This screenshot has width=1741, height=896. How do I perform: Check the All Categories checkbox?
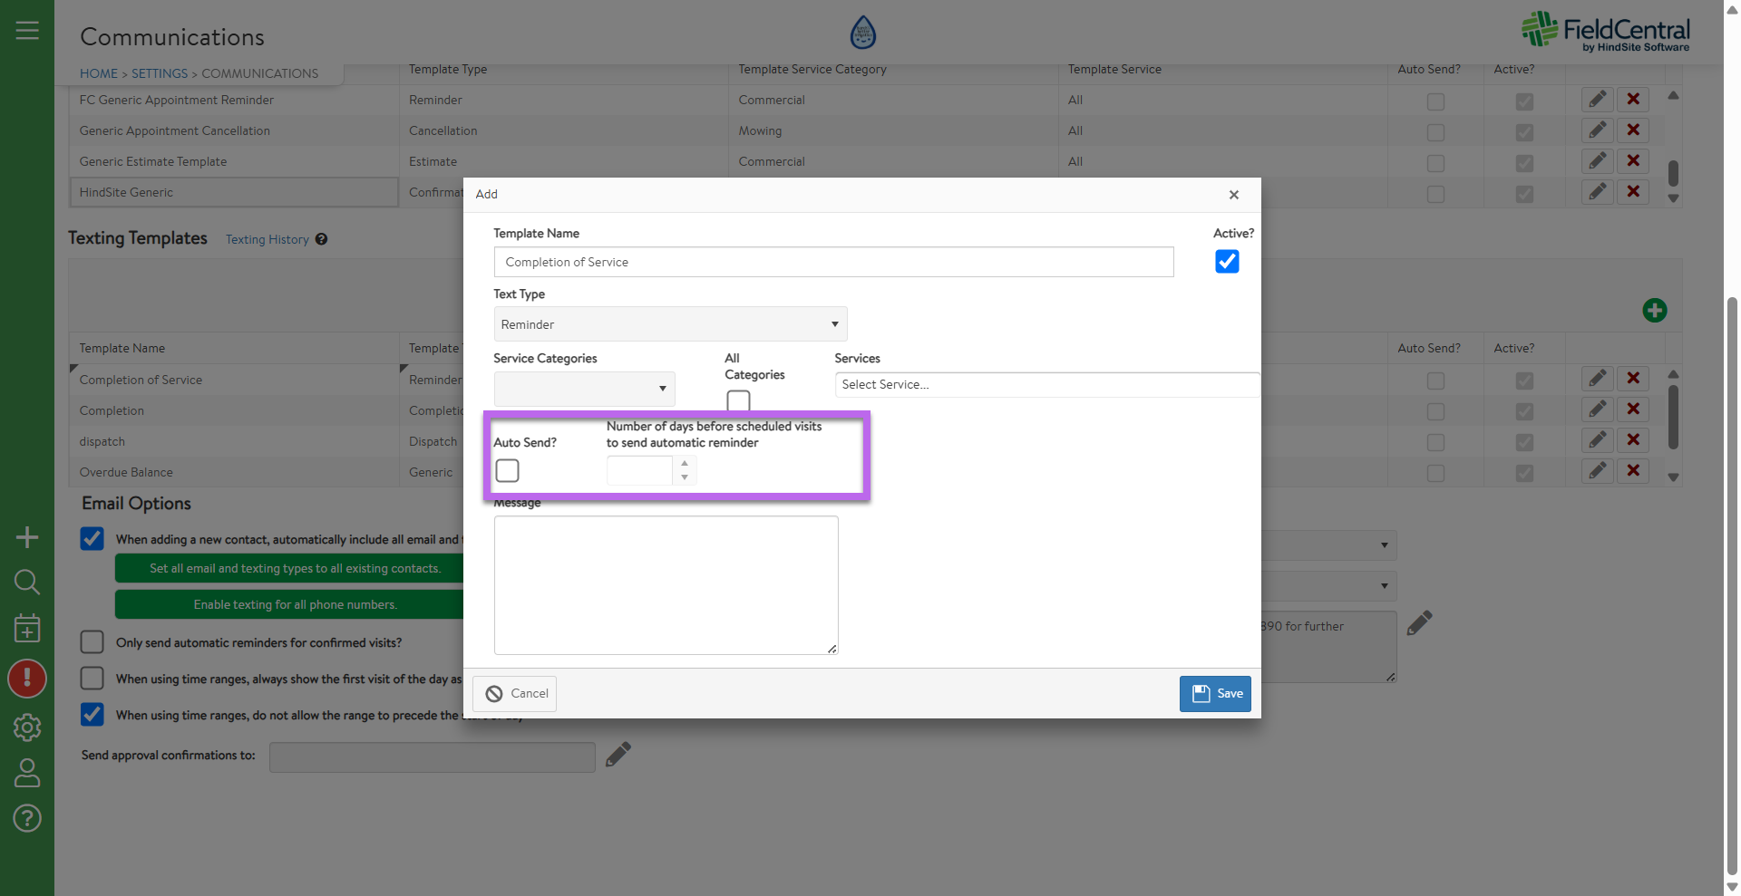point(738,400)
